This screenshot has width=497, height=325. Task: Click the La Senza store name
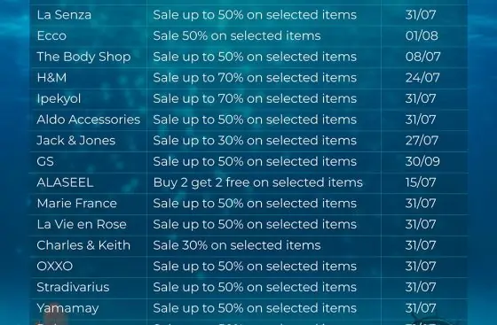click(64, 15)
